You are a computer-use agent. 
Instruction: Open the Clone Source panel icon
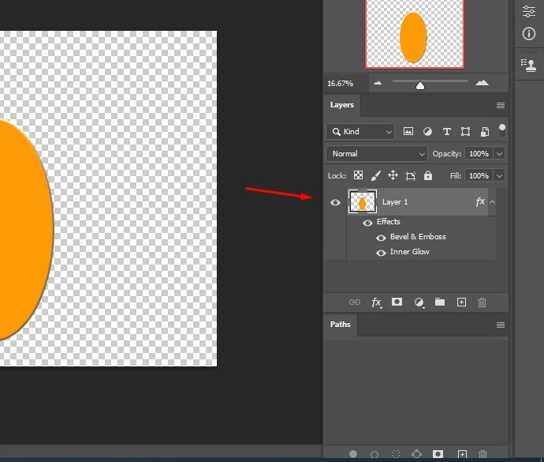point(529,65)
